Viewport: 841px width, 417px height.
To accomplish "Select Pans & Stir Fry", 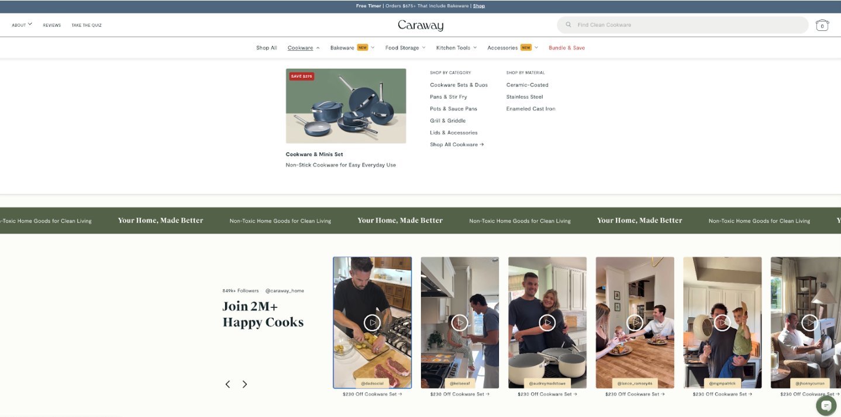I will tap(449, 97).
